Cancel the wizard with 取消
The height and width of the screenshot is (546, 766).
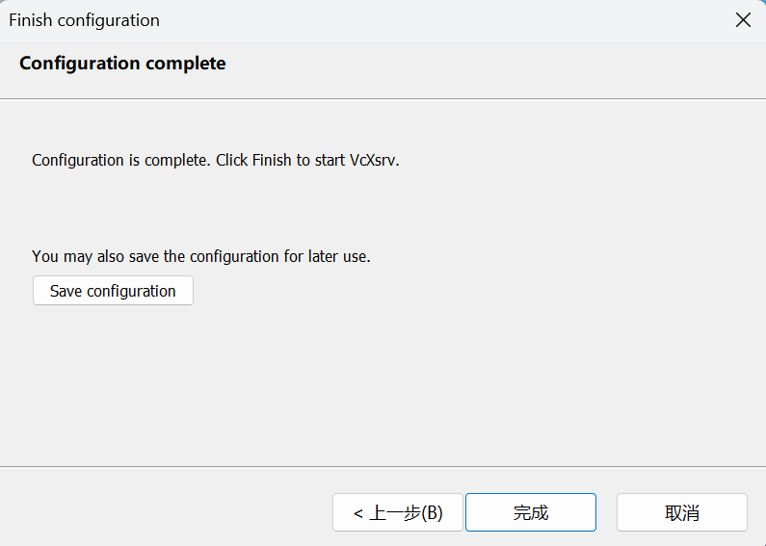[x=681, y=512]
